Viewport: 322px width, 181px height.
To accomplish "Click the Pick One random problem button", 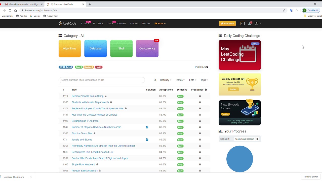I will tap(201, 67).
